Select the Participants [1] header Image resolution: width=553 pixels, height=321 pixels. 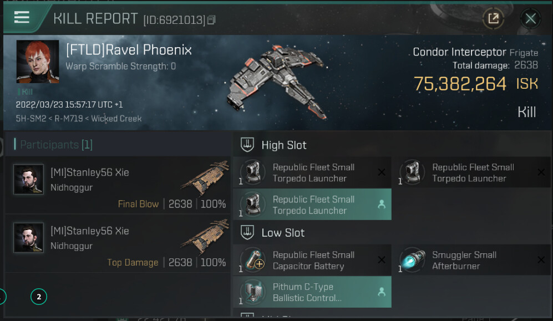pyautogui.click(x=56, y=145)
